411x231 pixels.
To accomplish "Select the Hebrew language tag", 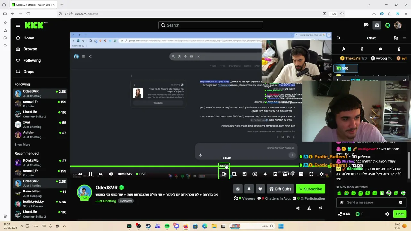I will point(126,201).
